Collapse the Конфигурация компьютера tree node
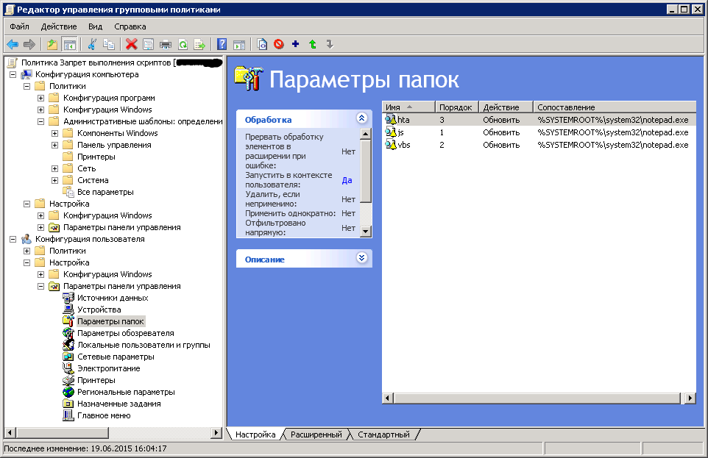Screen dimensions: 708x458 click(13, 74)
